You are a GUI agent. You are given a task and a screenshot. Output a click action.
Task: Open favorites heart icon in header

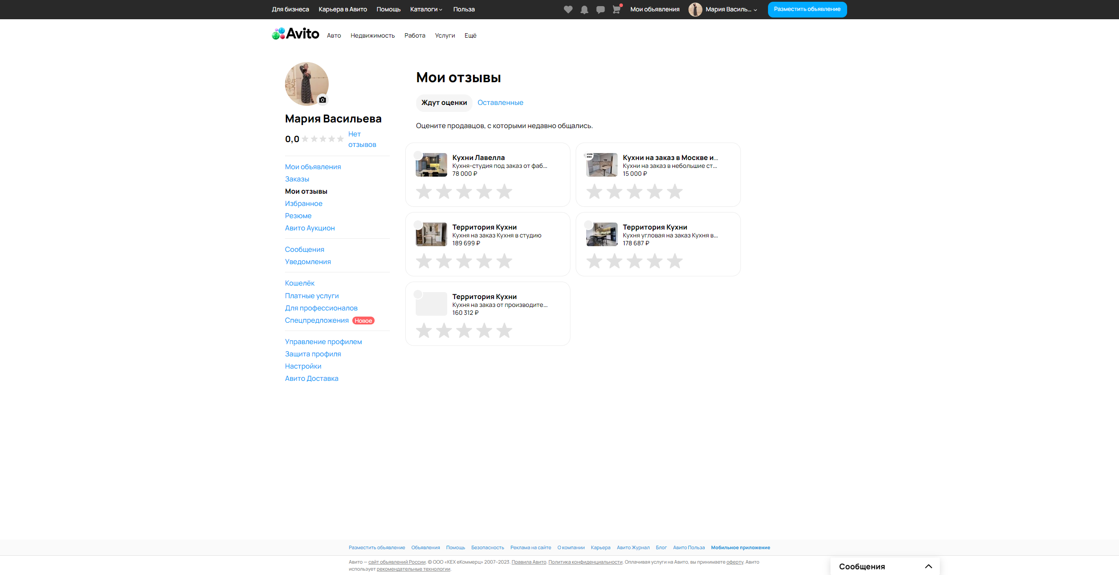(568, 10)
